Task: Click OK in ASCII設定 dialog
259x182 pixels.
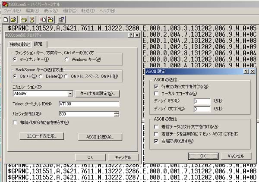Action: coord(203,156)
